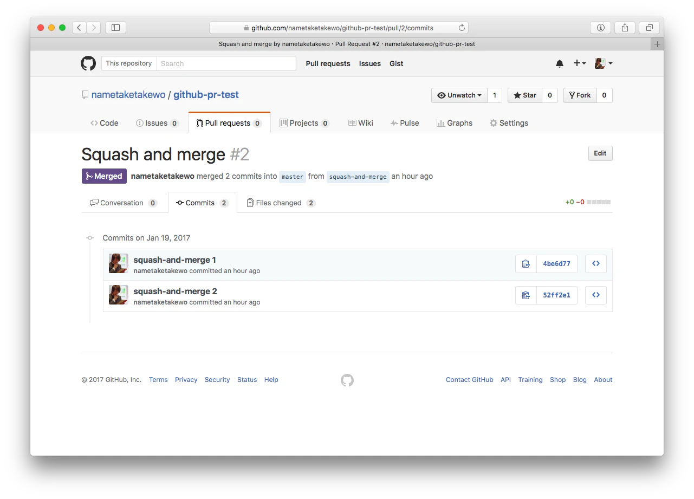Open Contact GitHub footer link
Screen dimensions: 694x499
point(470,380)
